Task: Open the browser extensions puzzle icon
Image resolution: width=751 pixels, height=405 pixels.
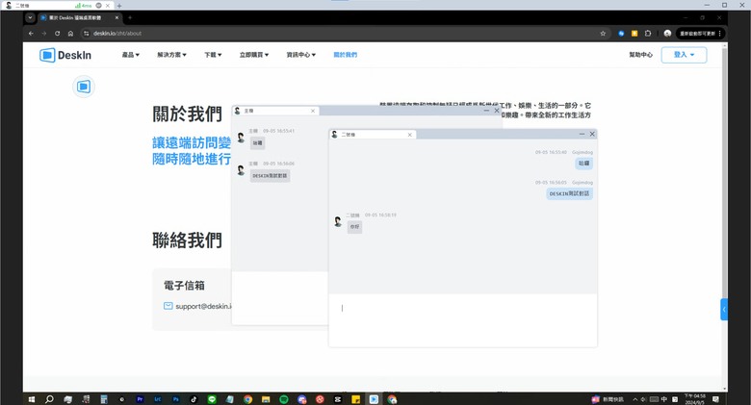Action: point(648,34)
